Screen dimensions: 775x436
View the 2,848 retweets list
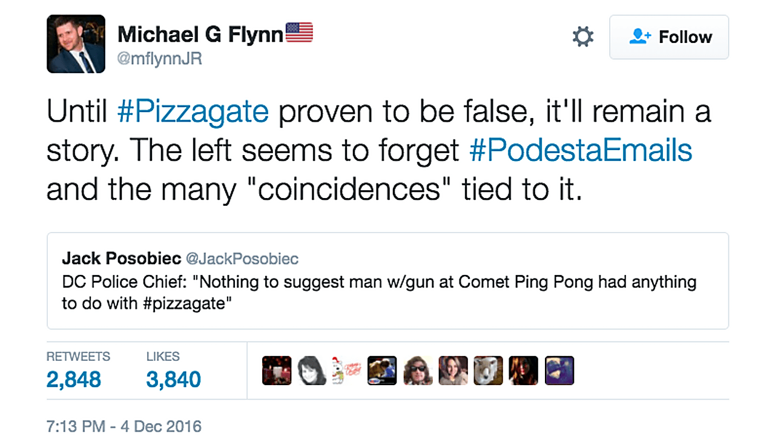[74, 379]
